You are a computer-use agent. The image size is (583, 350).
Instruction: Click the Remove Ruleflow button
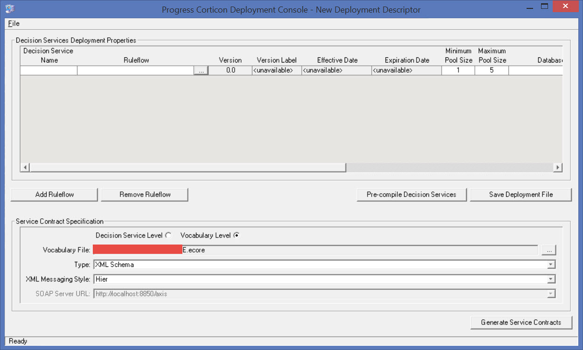(145, 195)
